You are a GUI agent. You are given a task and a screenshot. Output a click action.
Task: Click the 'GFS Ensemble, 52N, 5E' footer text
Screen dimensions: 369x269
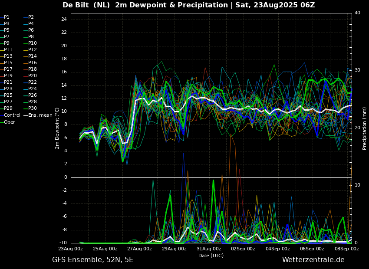pos(93,260)
